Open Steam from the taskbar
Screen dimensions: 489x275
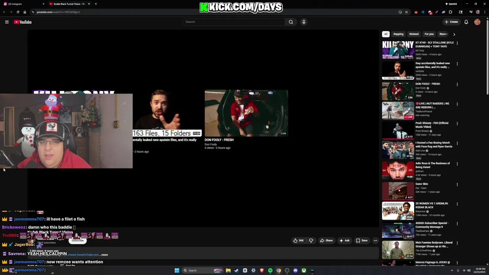click(x=236, y=270)
